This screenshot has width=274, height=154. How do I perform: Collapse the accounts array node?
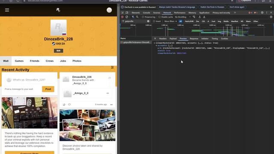pos(156,46)
